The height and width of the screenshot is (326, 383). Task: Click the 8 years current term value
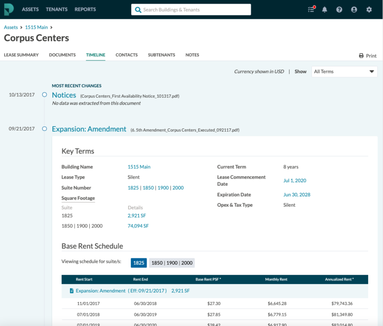click(291, 167)
